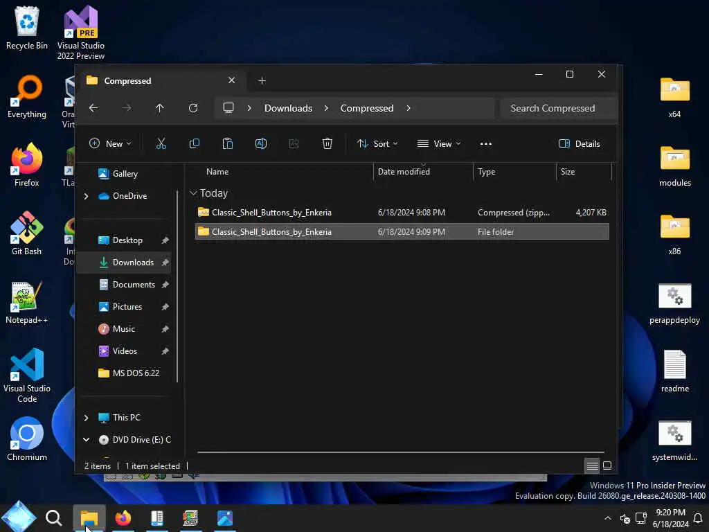Select the Recycle Bin desktop icon
709x532 pixels.
[x=27, y=28]
